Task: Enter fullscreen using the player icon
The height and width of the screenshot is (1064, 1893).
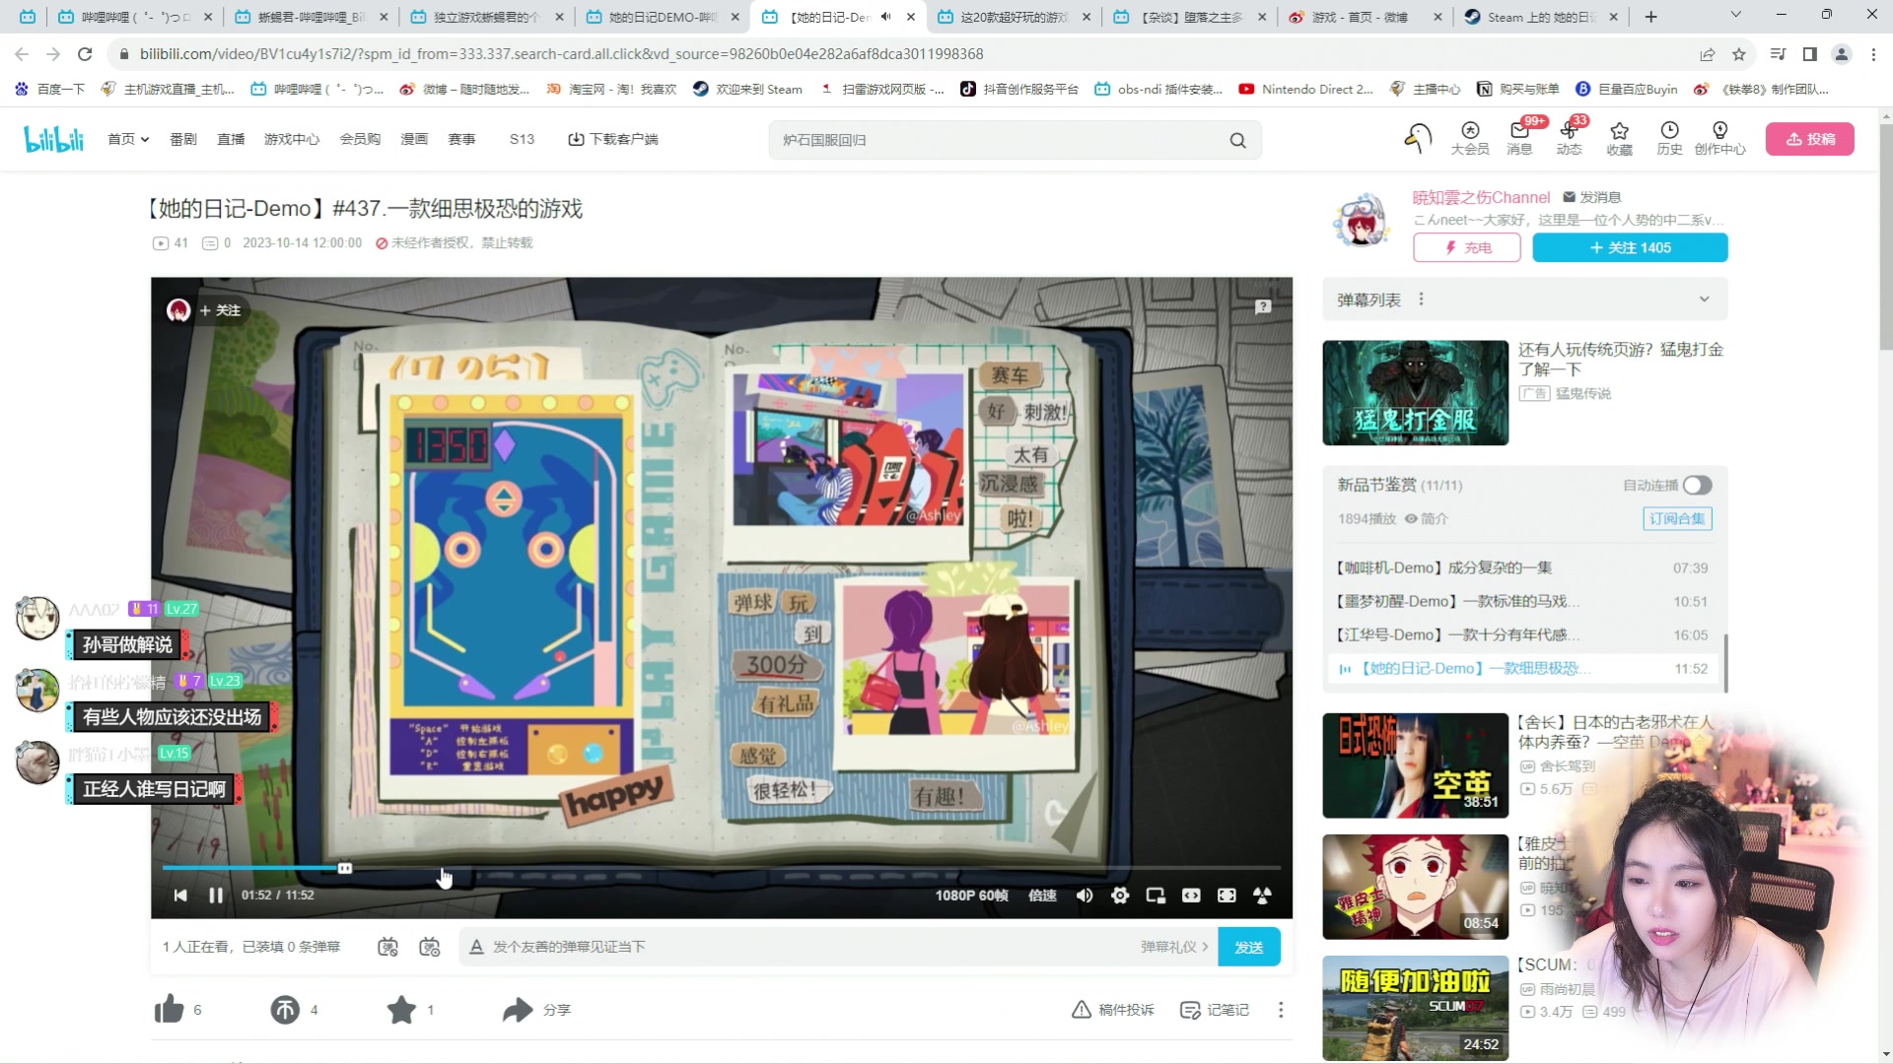Action: tap(1227, 895)
